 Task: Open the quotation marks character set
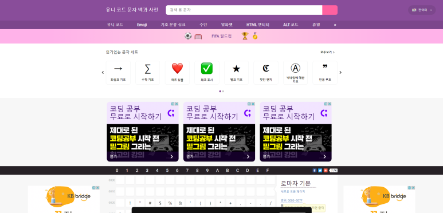tap(325, 73)
